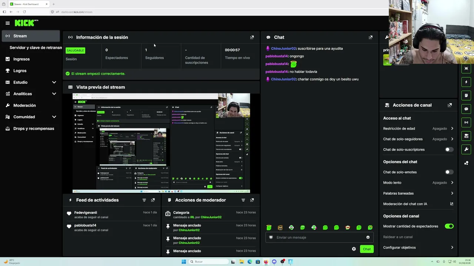Click Fedevigevanii in the activity feed

tap(86, 212)
